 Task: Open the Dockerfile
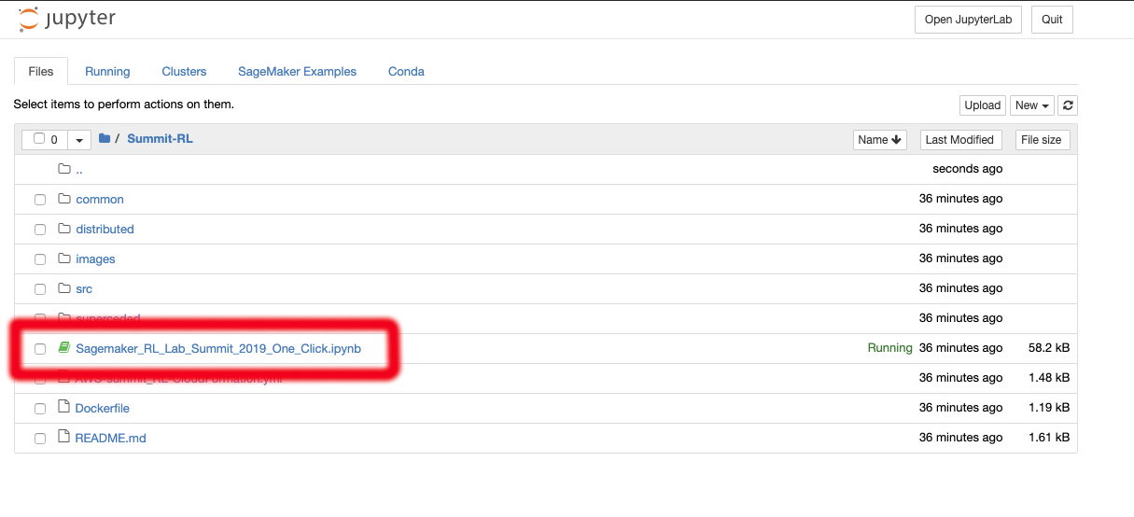[x=102, y=408]
